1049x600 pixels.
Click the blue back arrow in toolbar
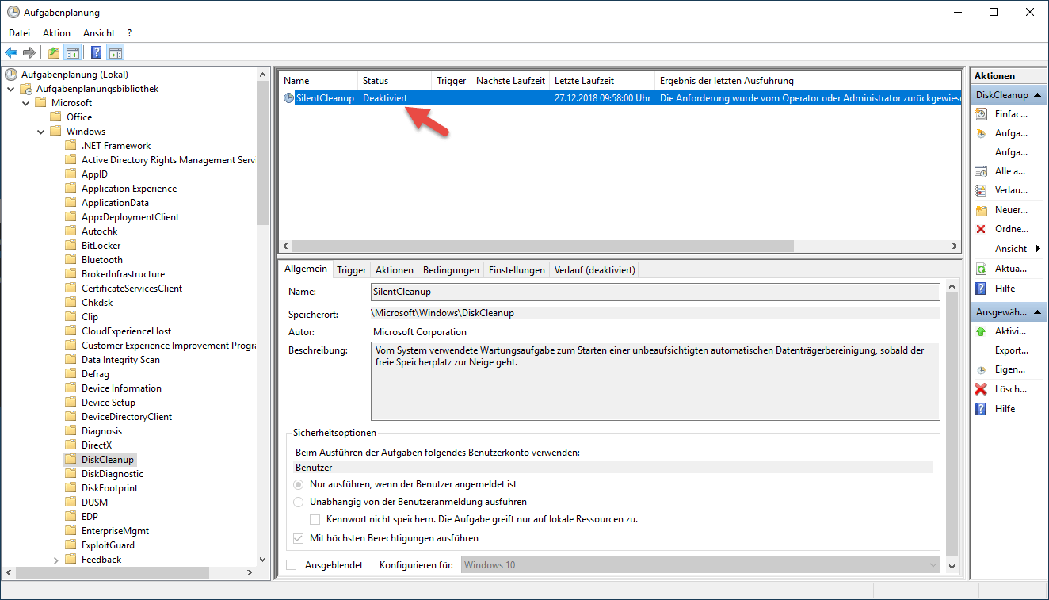(11, 53)
